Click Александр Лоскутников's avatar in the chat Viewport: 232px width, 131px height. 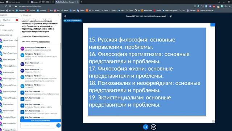(x=22, y=48)
